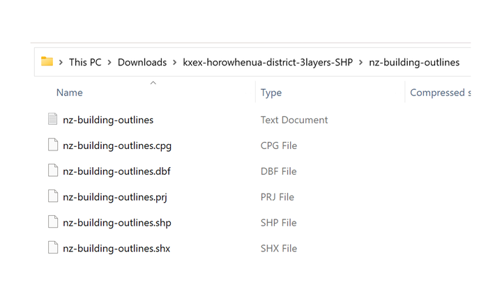Select the text document icon for nz-building-outlines
The width and height of the screenshot is (502, 305).
[53, 119]
